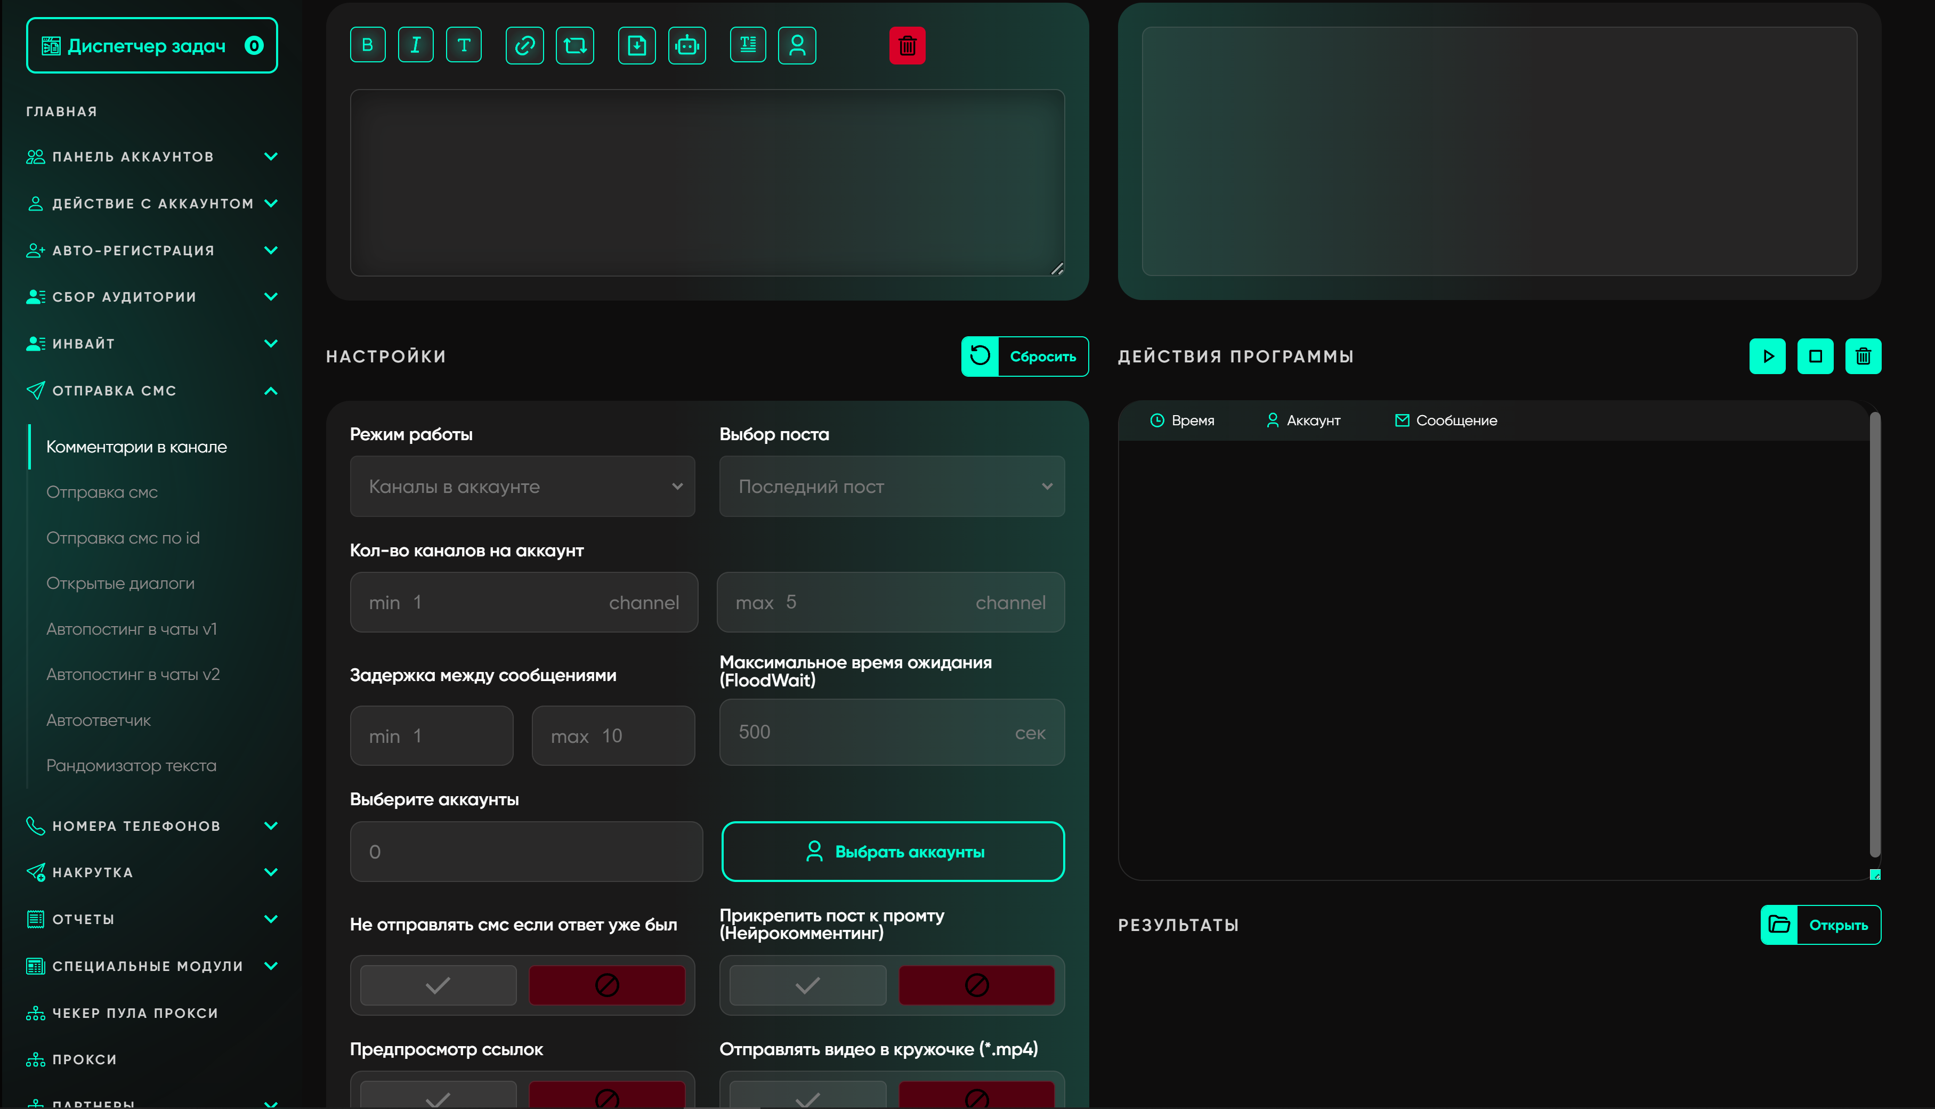This screenshot has height=1109, width=1935.
Task: Open the 'Режим работы' dropdown
Action: tap(522, 486)
